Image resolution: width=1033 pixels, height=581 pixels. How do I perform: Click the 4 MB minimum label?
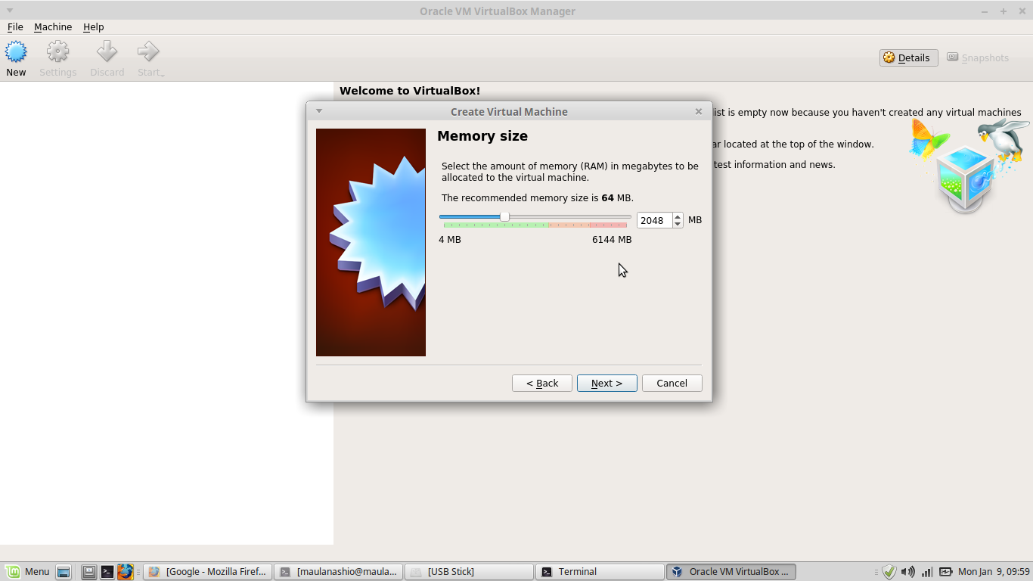tap(450, 240)
